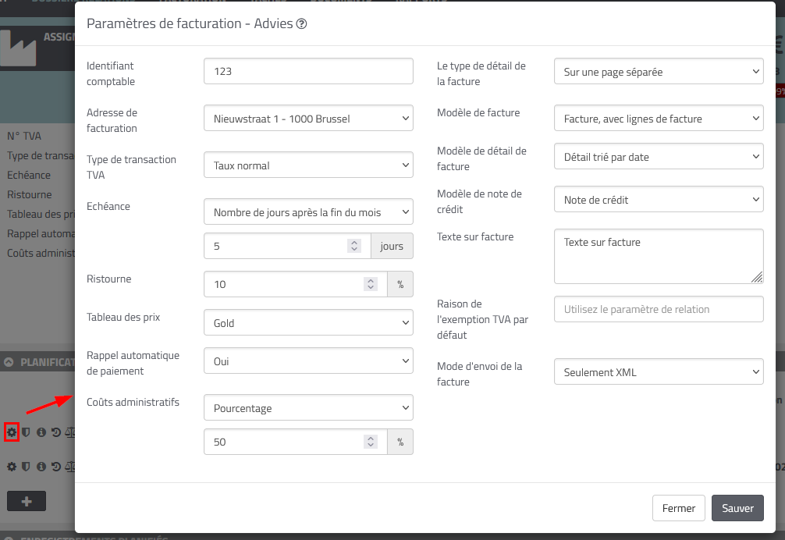The width and height of the screenshot is (785, 540).
Task: Click the Fermer button
Action: tap(678, 508)
